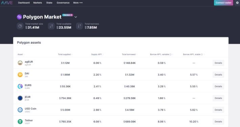Click Borrow APY stable info icon

coord(202,54)
